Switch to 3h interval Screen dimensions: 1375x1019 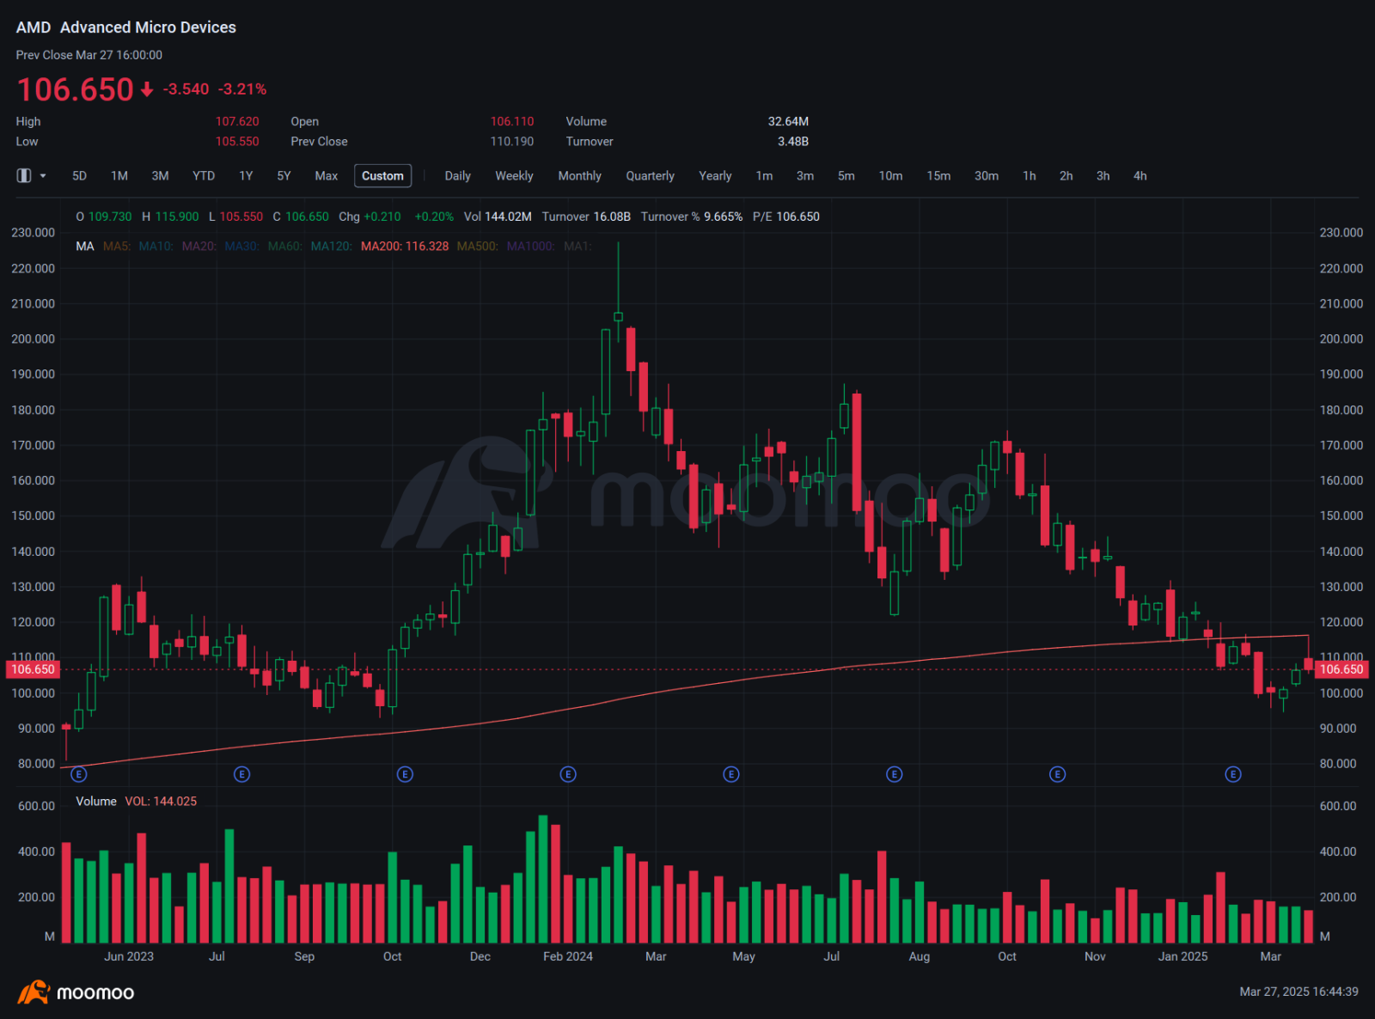pyautogui.click(x=1103, y=176)
